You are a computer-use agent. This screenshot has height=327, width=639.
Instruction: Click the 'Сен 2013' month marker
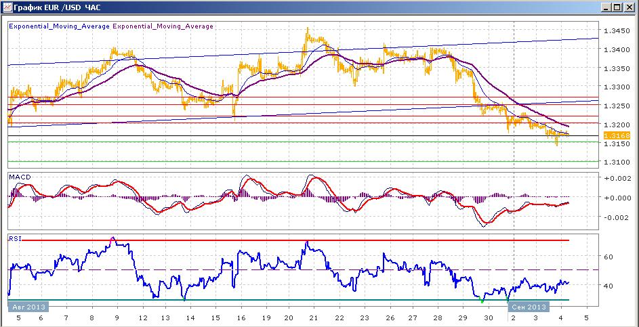pyautogui.click(x=529, y=307)
